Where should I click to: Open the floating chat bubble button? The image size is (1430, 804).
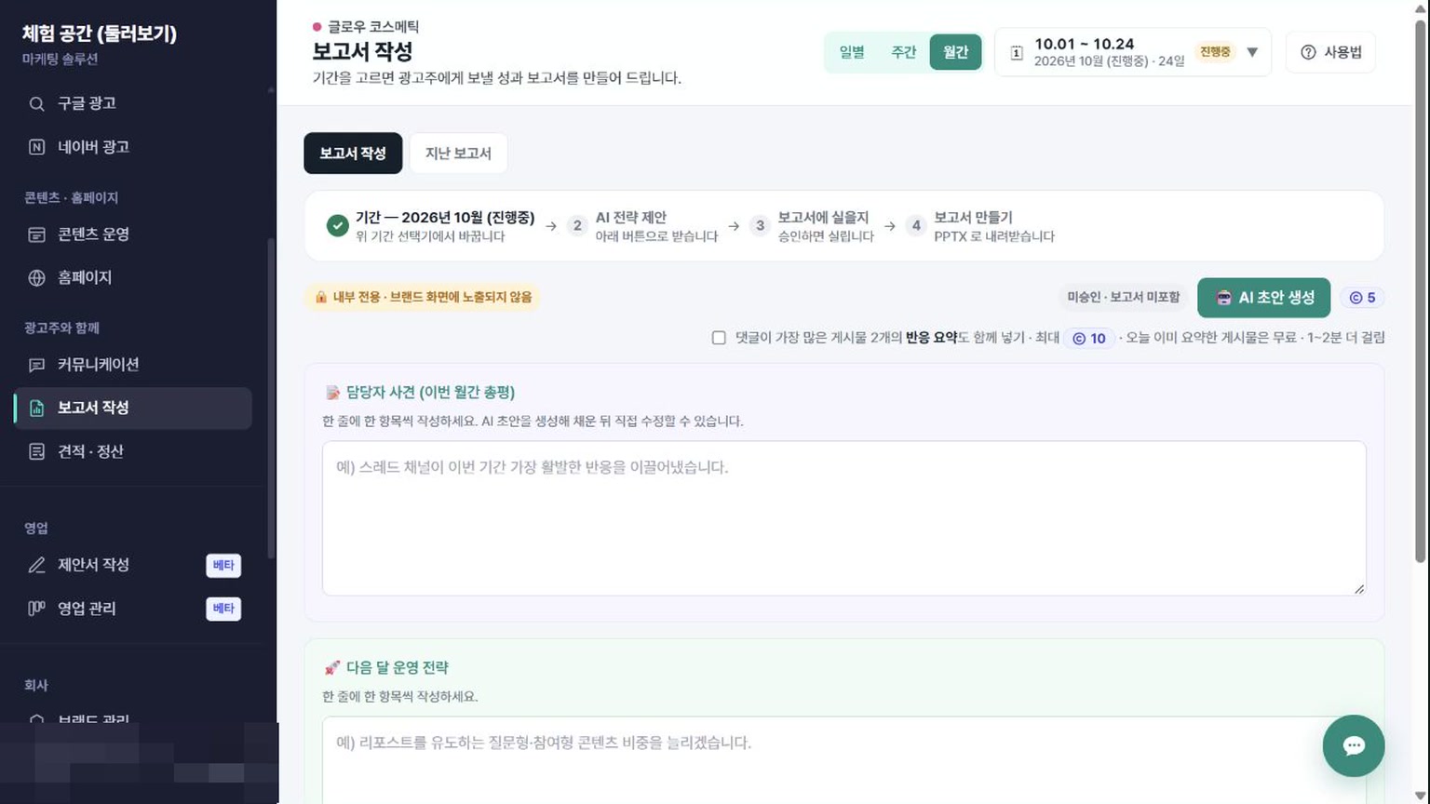[1354, 745]
